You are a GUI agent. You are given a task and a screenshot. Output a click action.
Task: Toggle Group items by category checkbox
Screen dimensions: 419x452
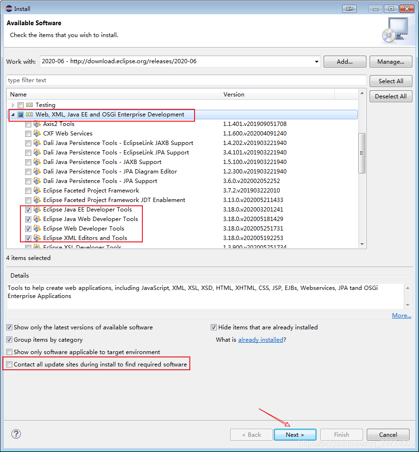coord(9,339)
